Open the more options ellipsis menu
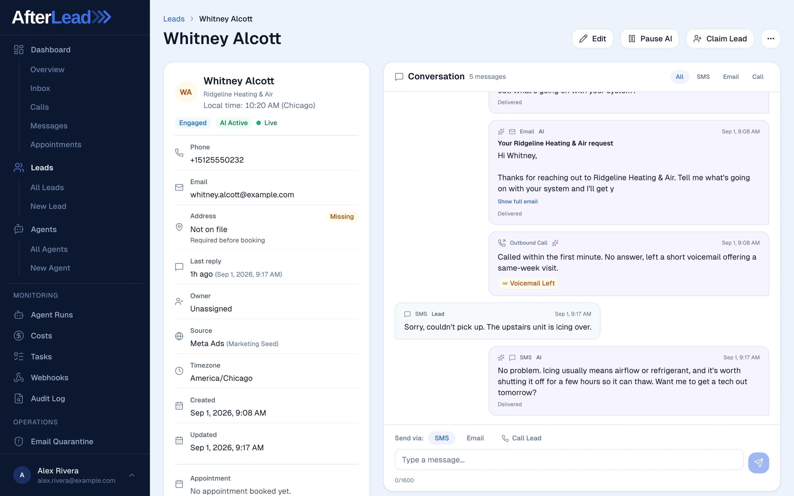The image size is (794, 496). click(770, 39)
